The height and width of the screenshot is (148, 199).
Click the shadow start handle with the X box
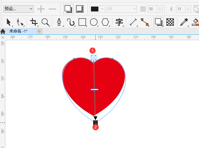pyautogui.click(x=93, y=58)
